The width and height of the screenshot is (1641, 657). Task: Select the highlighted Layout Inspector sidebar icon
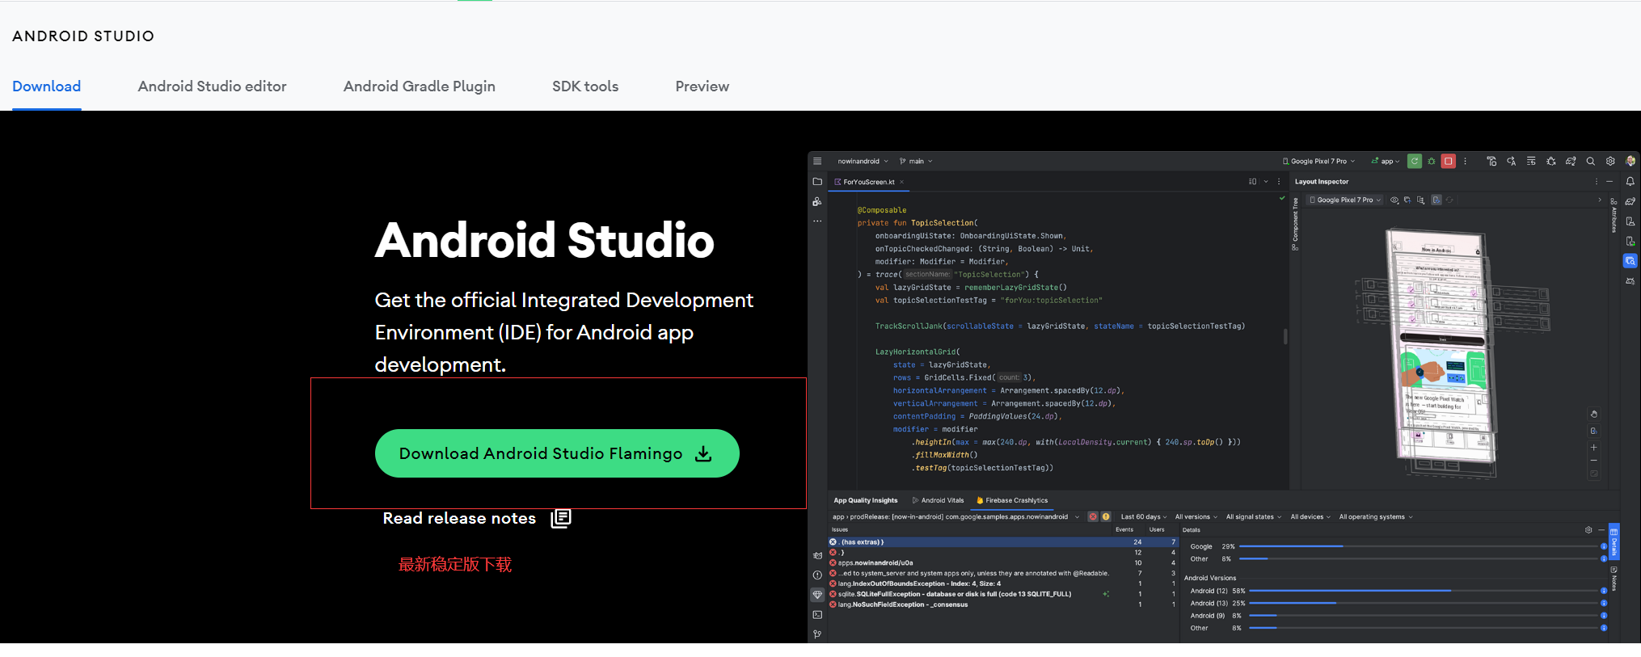click(x=1630, y=261)
